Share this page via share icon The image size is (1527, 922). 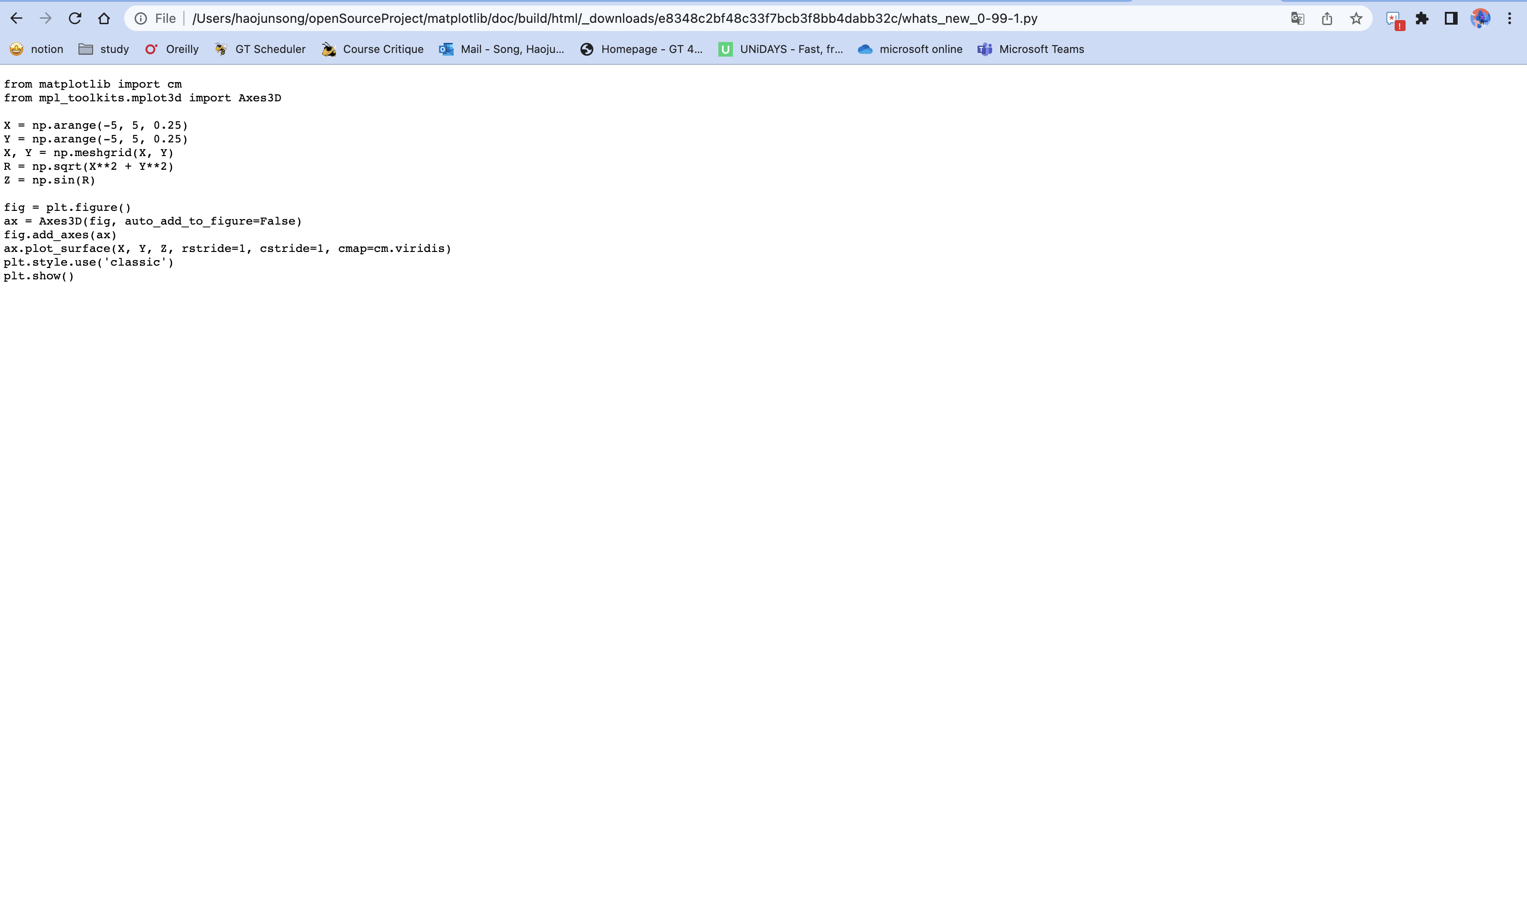pyautogui.click(x=1327, y=19)
